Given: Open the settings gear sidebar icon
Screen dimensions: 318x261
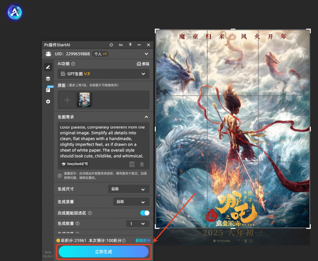Looking at the screenshot, I should [48, 101].
